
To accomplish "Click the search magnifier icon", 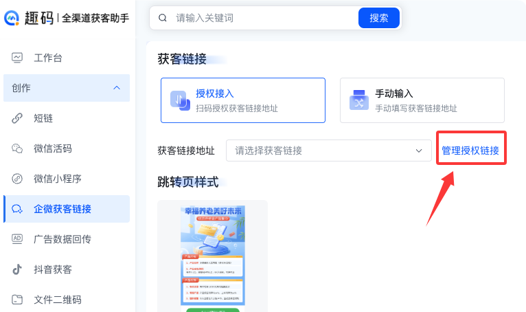I will tap(163, 18).
